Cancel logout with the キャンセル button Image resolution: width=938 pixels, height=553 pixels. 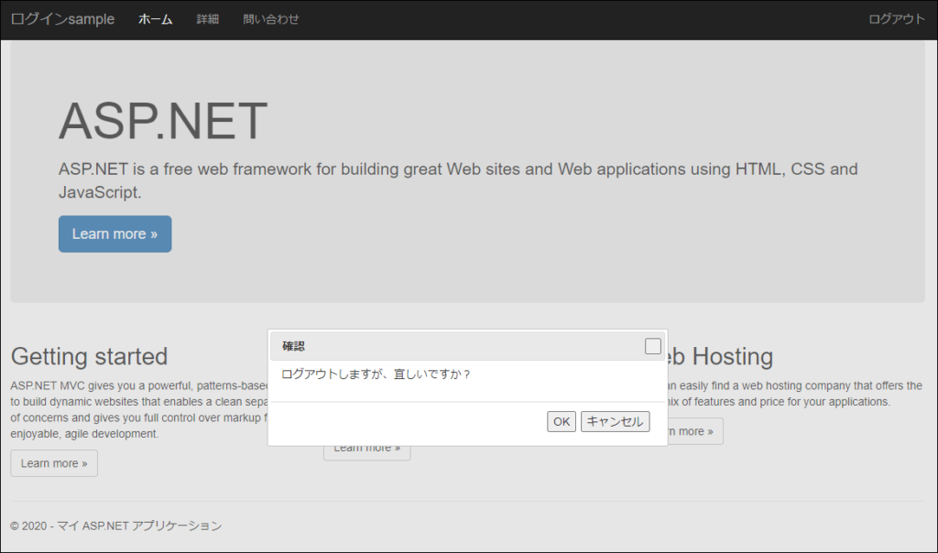coord(615,421)
